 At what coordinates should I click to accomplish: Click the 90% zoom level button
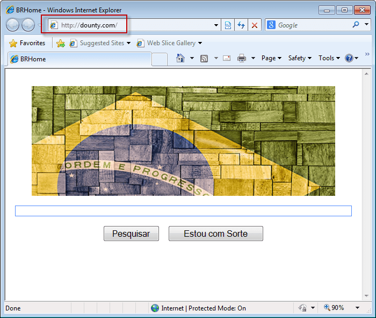click(x=334, y=308)
